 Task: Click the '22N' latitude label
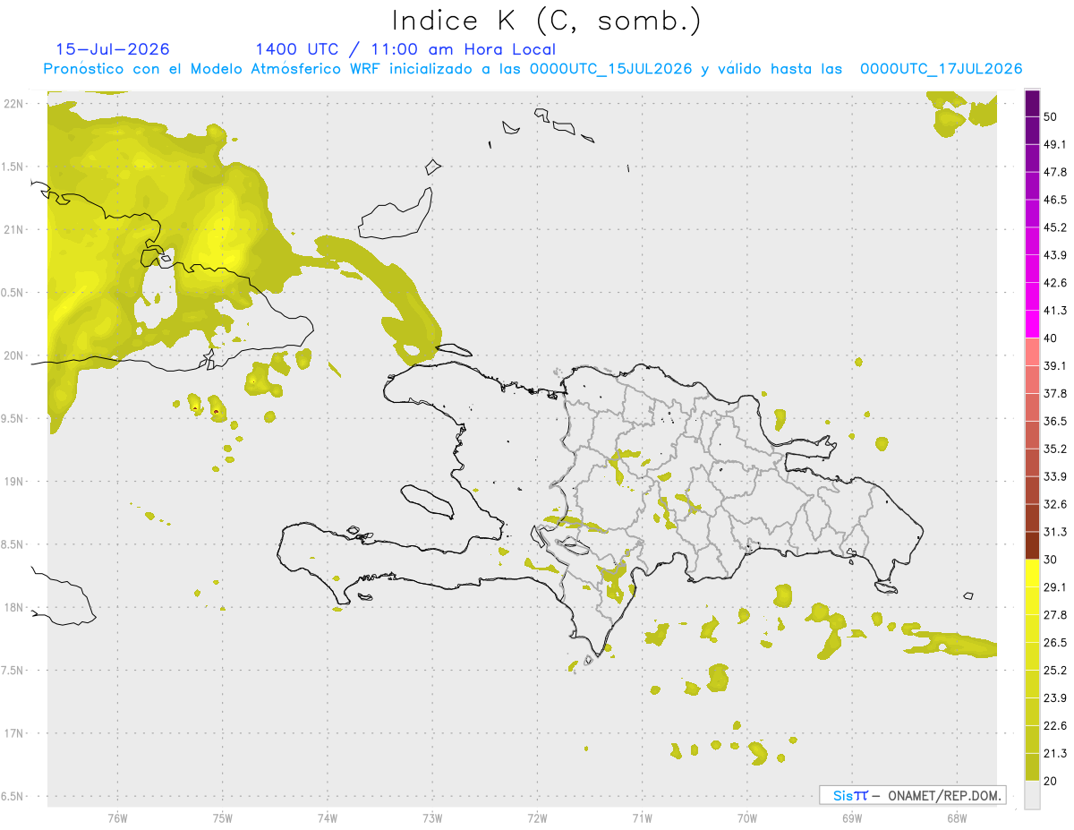(13, 103)
